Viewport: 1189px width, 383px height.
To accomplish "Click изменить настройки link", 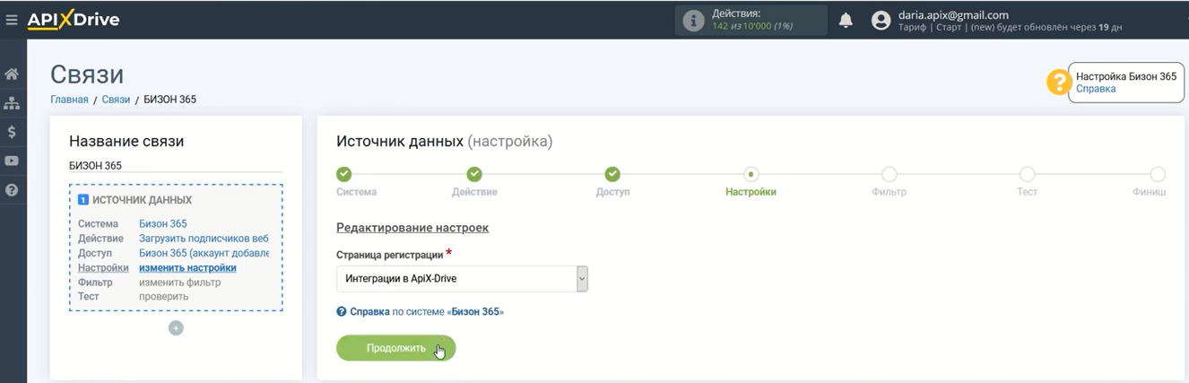I will click(x=187, y=267).
